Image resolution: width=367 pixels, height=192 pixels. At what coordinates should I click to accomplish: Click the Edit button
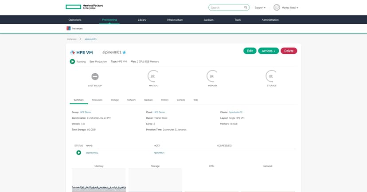250,51
